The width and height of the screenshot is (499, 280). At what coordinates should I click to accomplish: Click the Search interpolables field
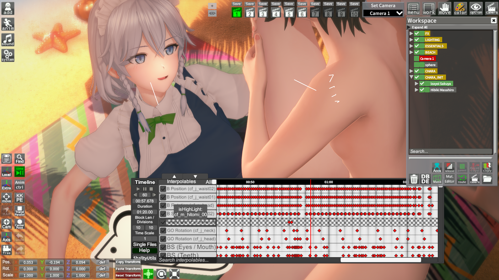coord(188,260)
